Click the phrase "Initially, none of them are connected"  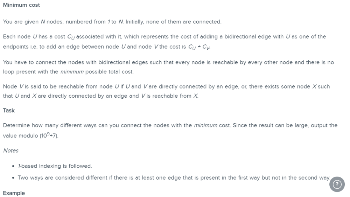pyautogui.click(x=174, y=22)
